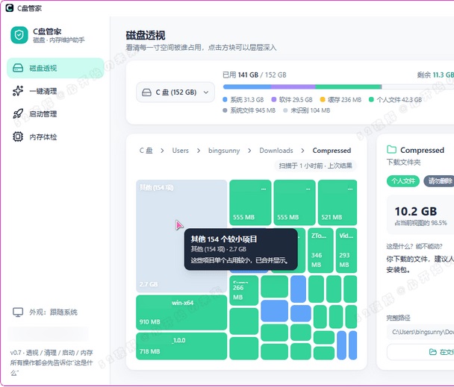Image resolution: width=454 pixels, height=387 pixels.
Task: Click the green 个人文件 42.3 GB legend dot
Action: coord(371,99)
